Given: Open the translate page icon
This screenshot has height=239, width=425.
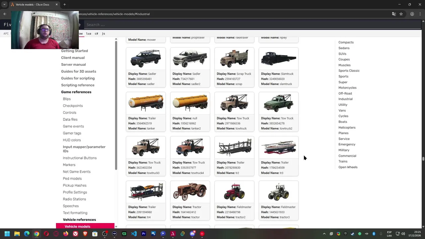Looking at the screenshot, I should (394, 14).
